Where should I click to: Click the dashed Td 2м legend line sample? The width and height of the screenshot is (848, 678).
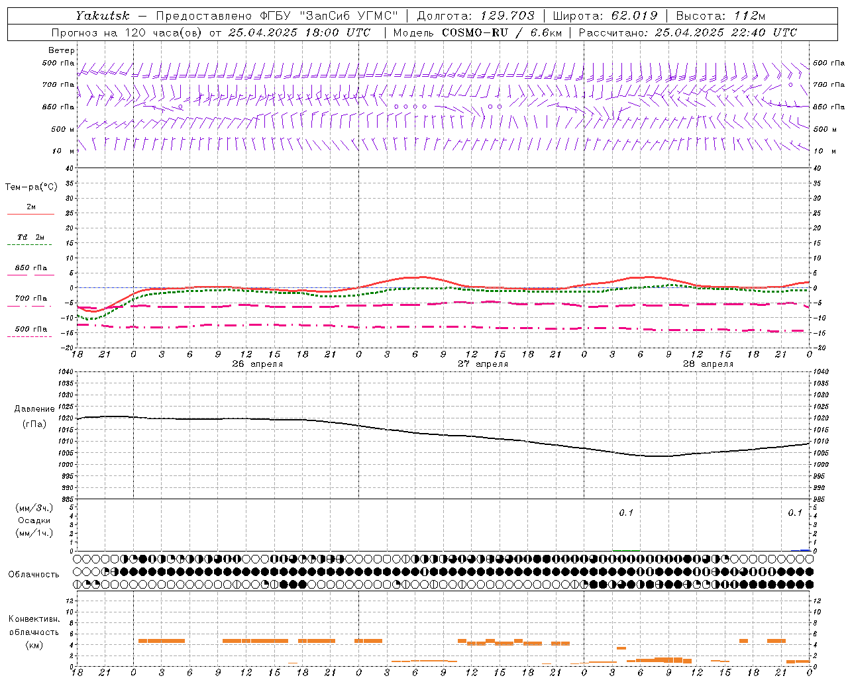[29, 245]
